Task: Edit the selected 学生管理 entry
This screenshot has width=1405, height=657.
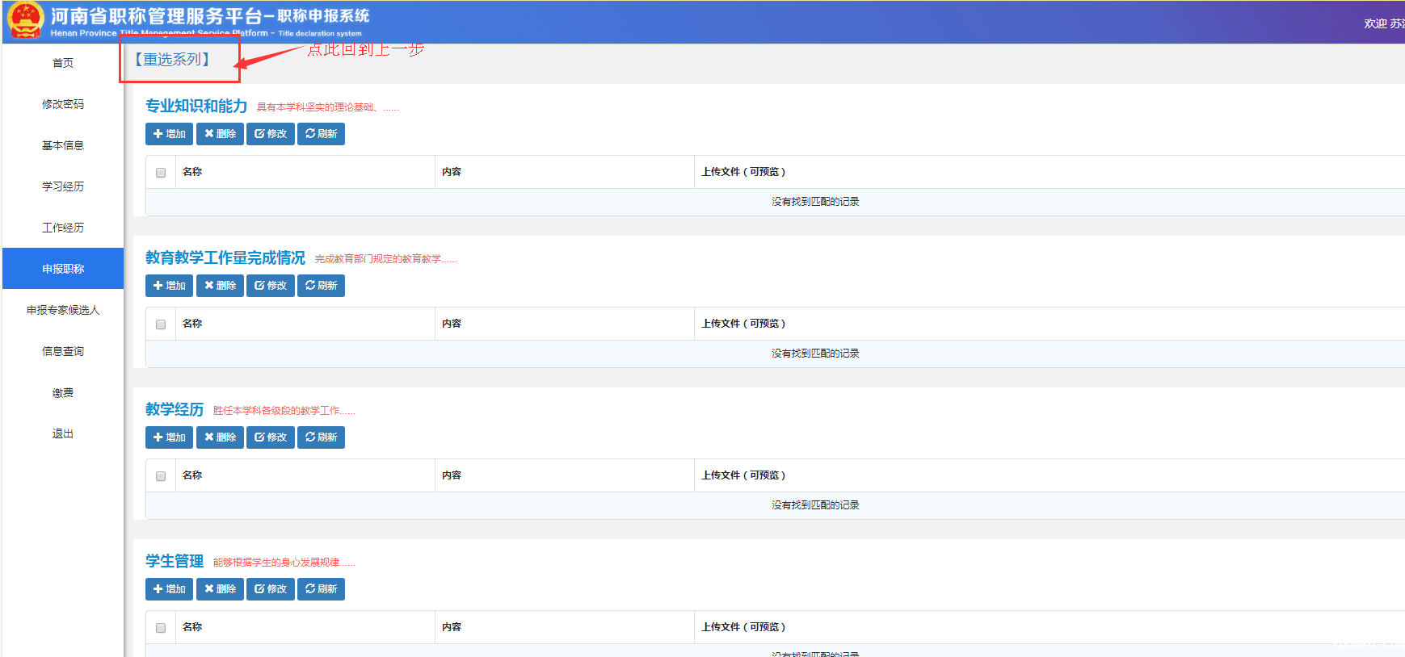Action: point(271,589)
